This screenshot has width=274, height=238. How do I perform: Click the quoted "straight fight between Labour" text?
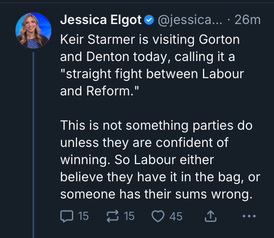pyautogui.click(x=152, y=74)
